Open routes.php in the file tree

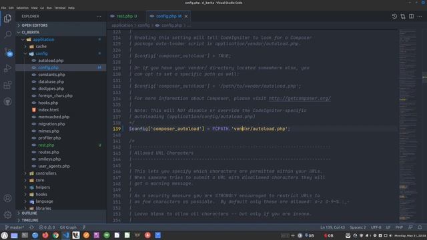[49, 152]
